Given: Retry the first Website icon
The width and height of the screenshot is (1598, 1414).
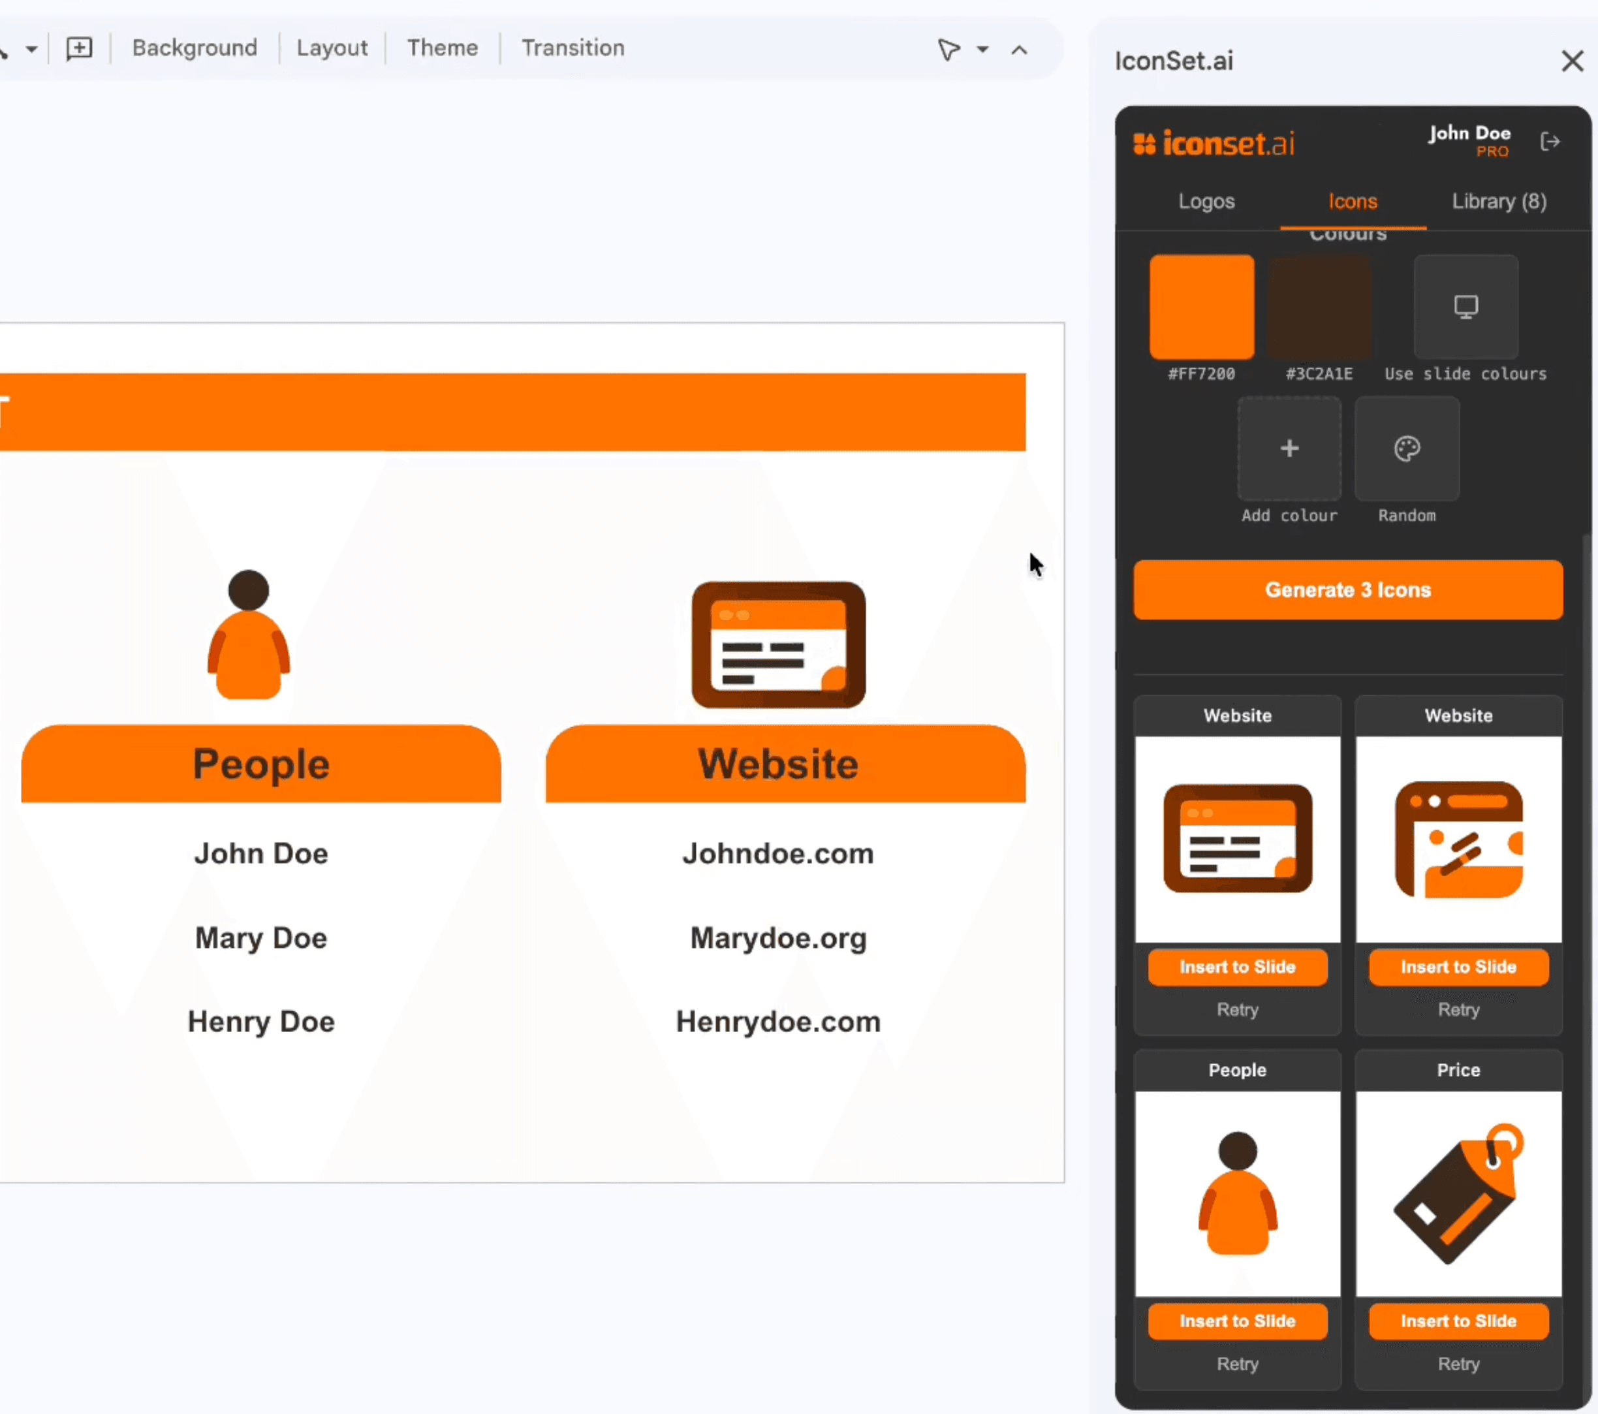Looking at the screenshot, I should [x=1238, y=1010].
